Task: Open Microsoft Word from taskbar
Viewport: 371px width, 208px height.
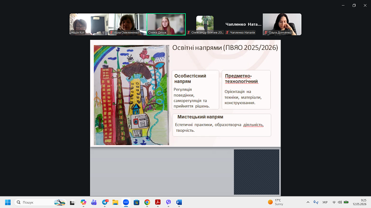Action: [179, 202]
